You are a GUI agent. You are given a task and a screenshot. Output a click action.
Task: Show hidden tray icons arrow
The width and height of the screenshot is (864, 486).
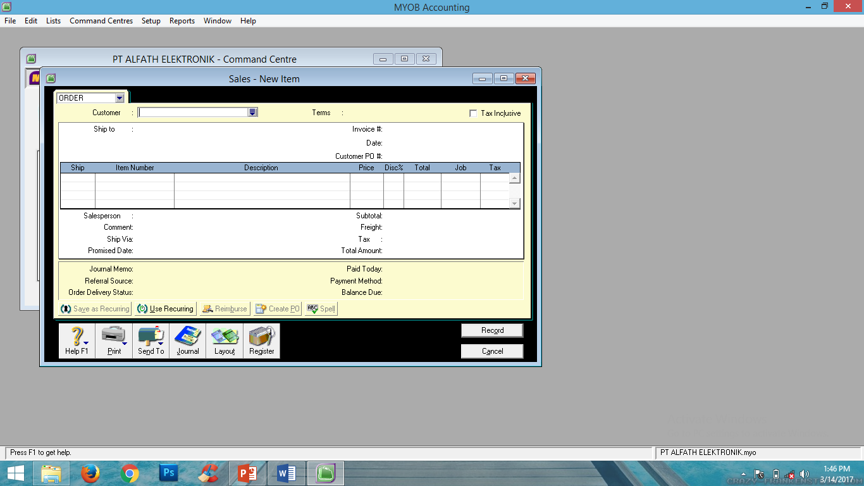pyautogui.click(x=744, y=474)
